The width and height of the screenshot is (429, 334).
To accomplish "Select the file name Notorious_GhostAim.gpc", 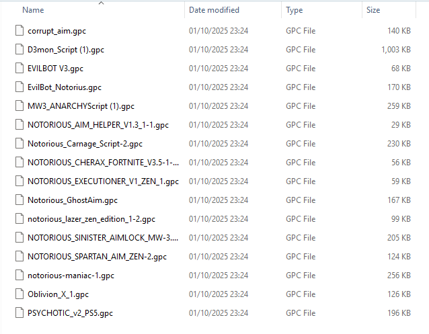I will coord(73,200).
